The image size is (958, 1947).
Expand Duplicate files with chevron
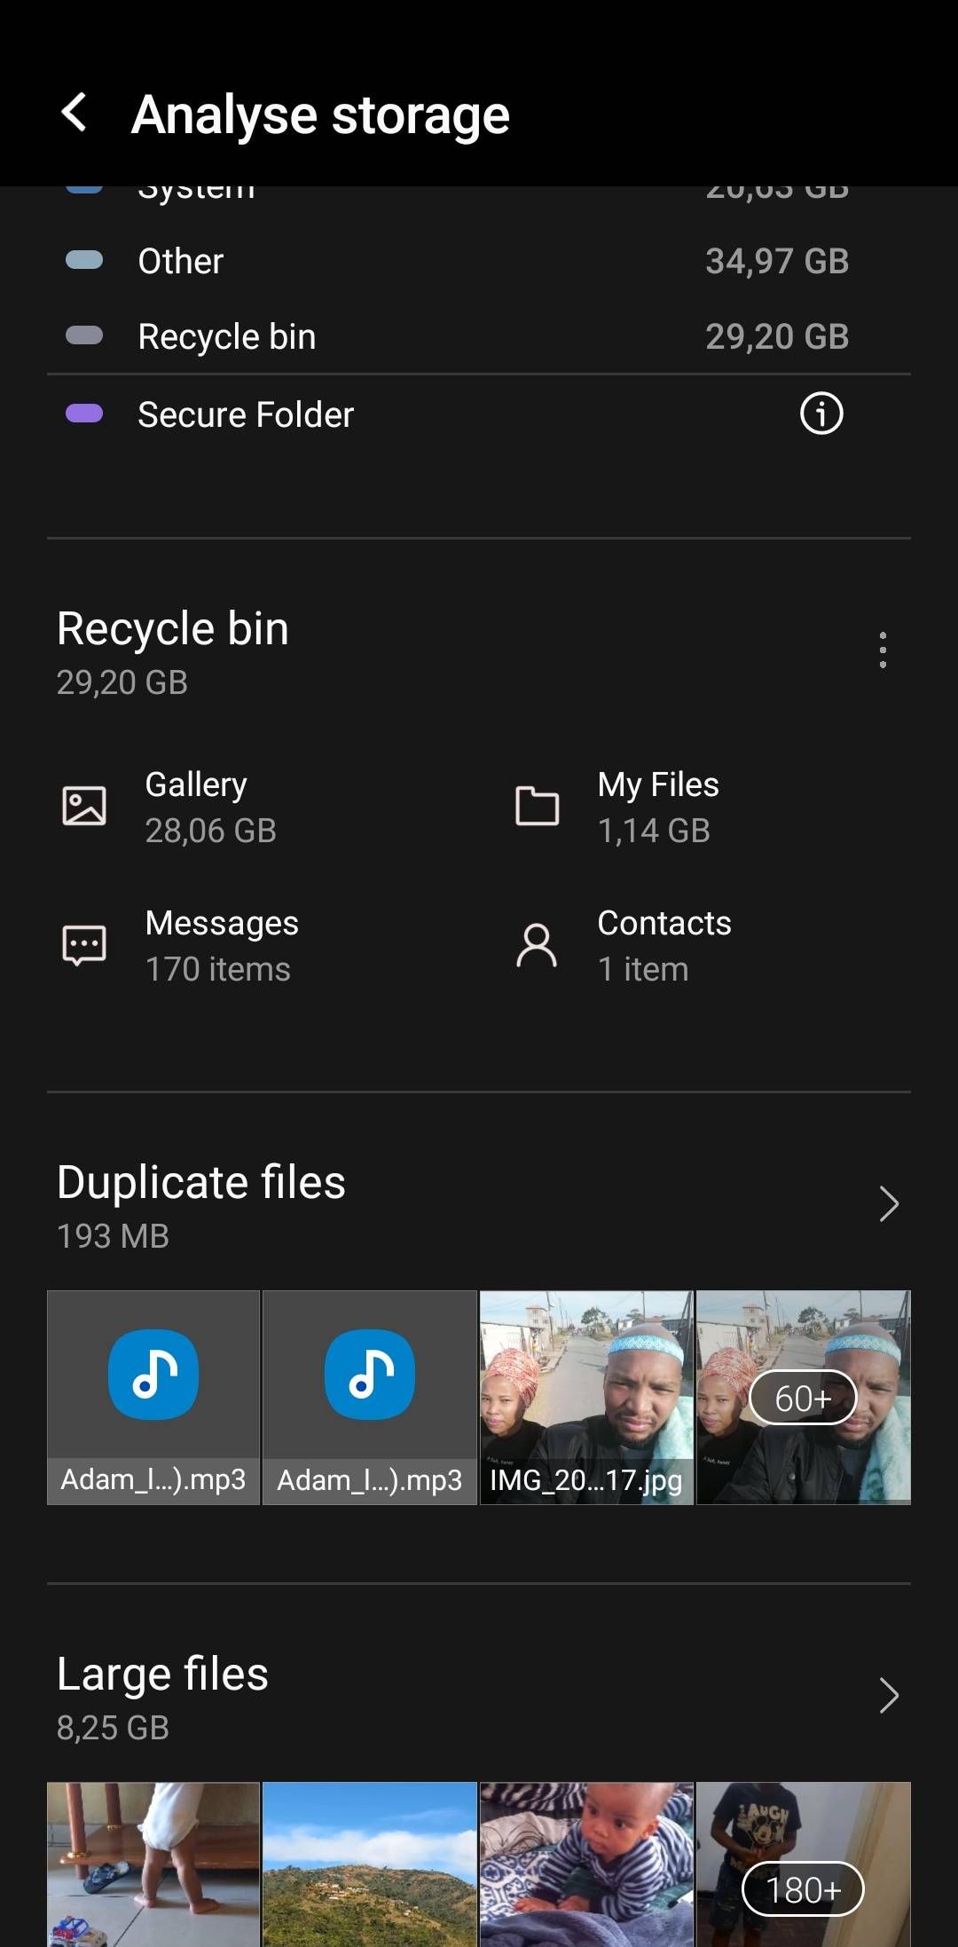pyautogui.click(x=888, y=1204)
